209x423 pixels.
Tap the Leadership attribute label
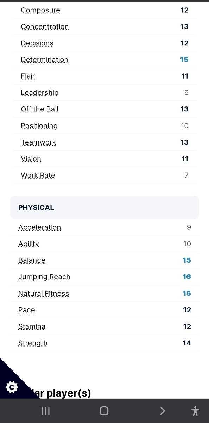40,93
